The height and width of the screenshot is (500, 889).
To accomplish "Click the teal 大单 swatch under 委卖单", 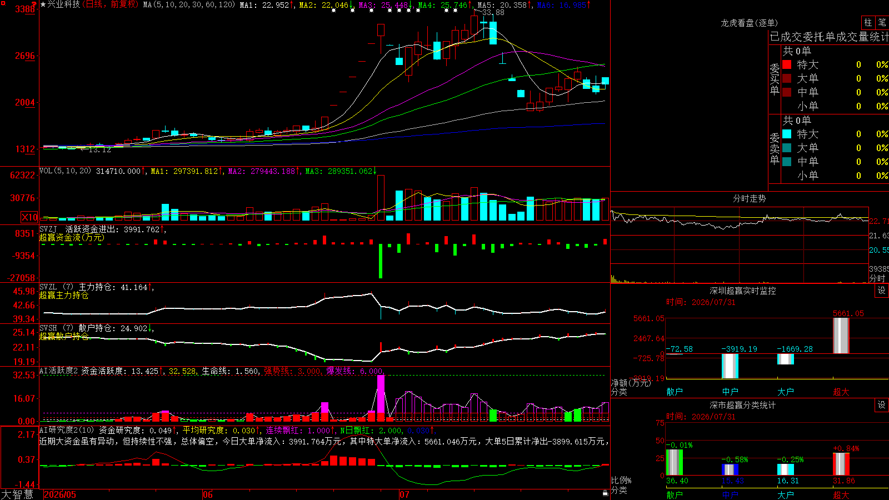I will pyautogui.click(x=787, y=148).
